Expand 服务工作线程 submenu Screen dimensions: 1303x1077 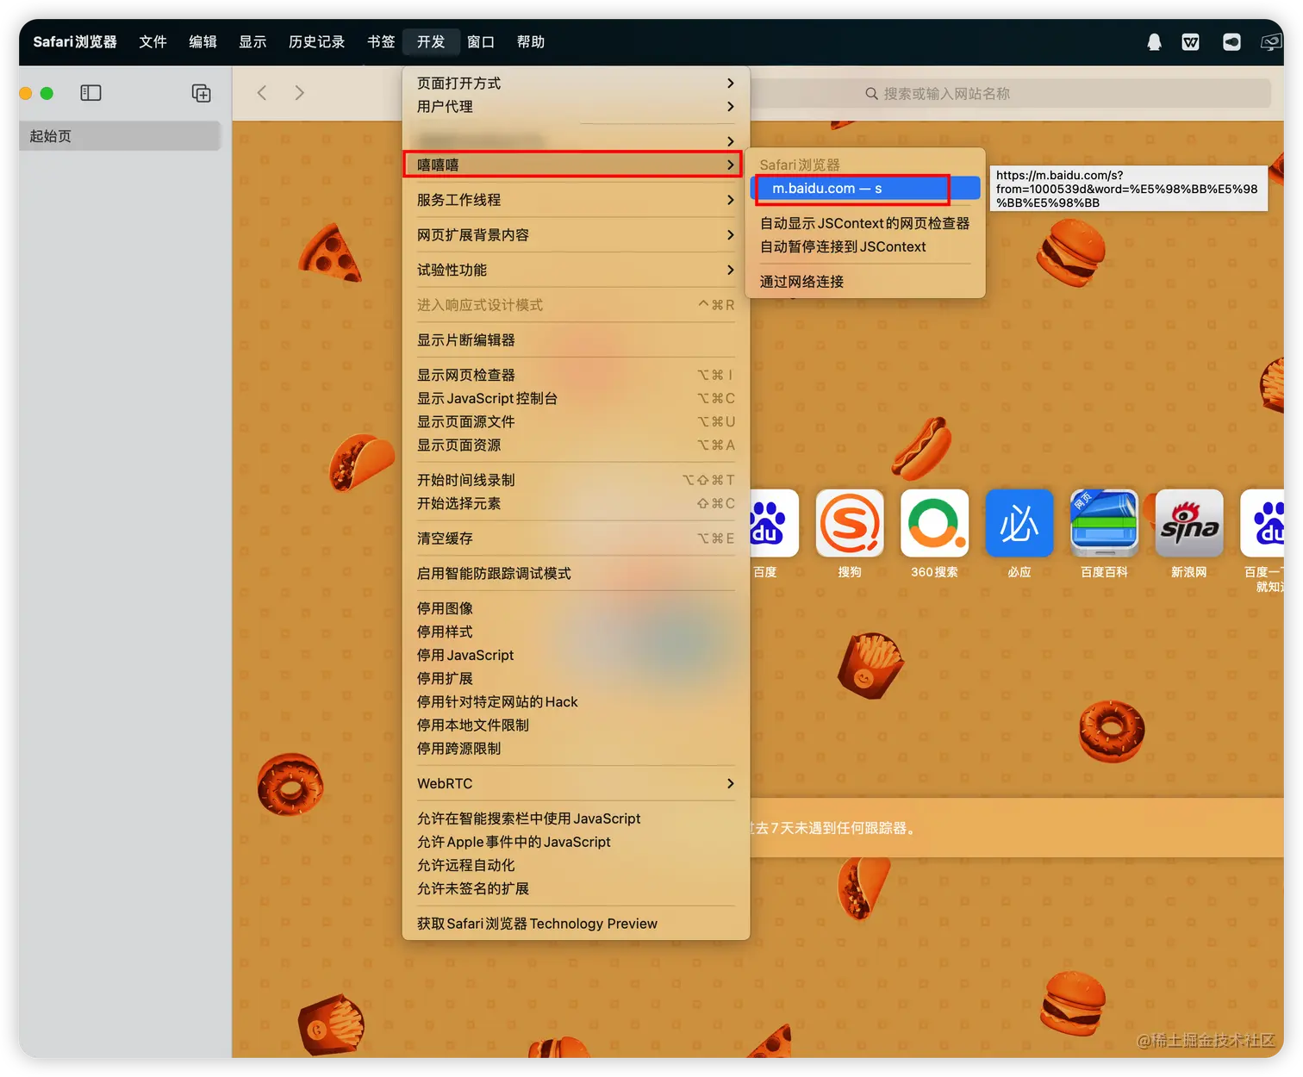[x=576, y=200]
